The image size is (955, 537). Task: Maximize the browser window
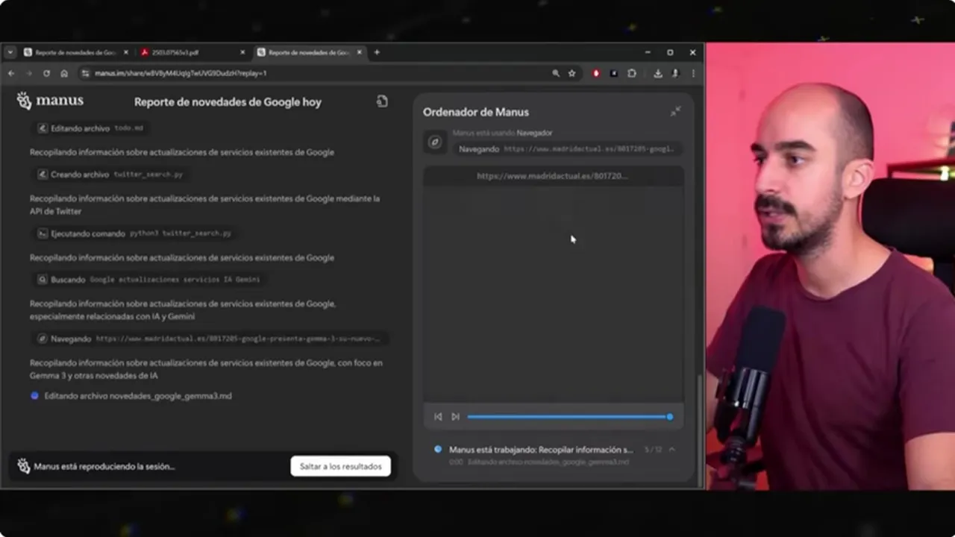670,52
